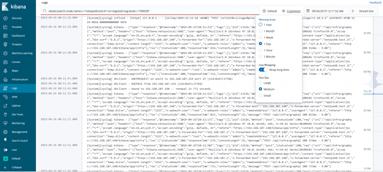Open the Maps icon in sidebar

click(5, 71)
